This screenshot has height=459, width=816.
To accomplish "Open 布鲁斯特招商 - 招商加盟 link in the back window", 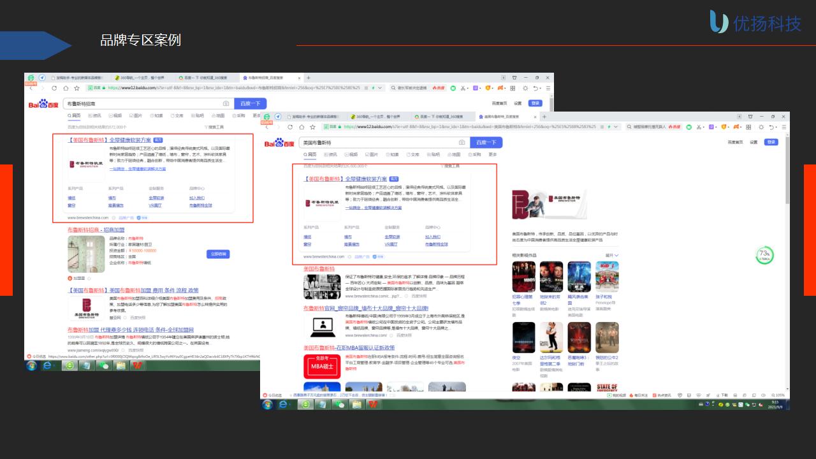I will point(96,229).
